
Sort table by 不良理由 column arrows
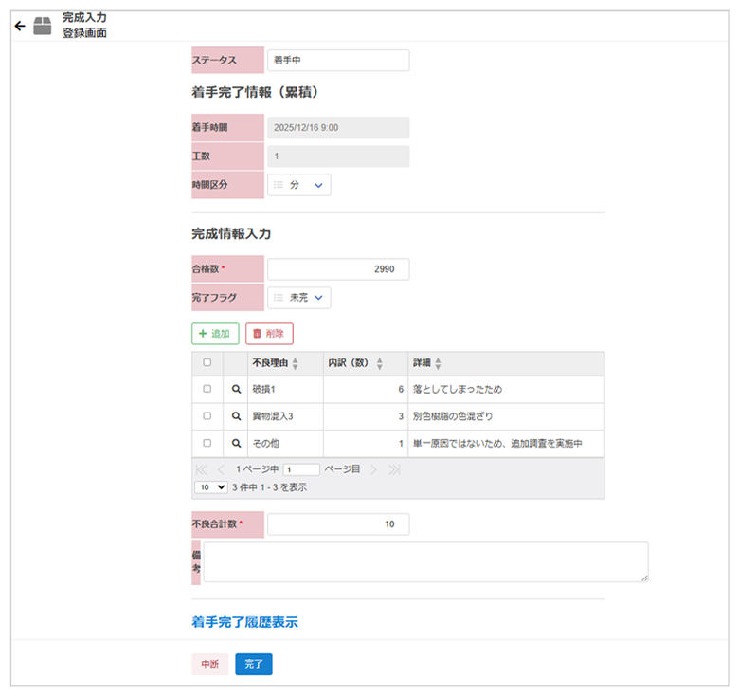pyautogui.click(x=295, y=363)
